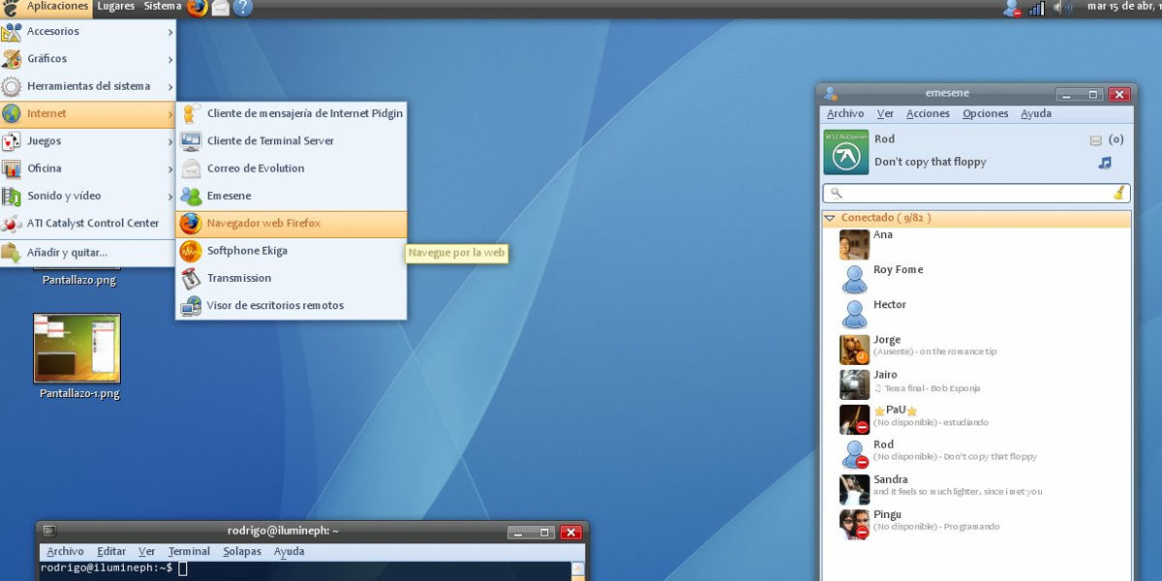
Task: Click the Transmission app icon
Action: point(191,278)
